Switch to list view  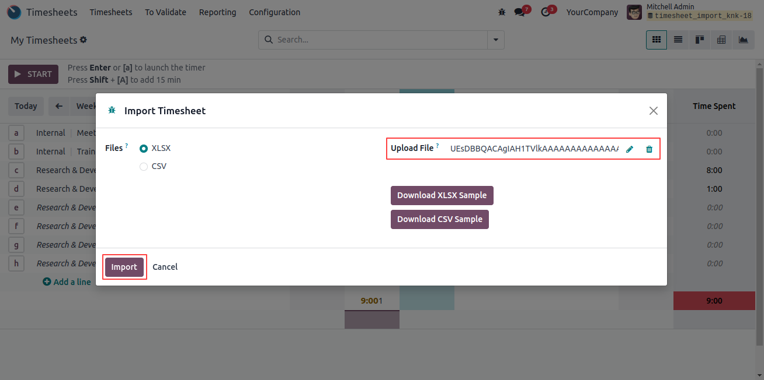pos(678,40)
